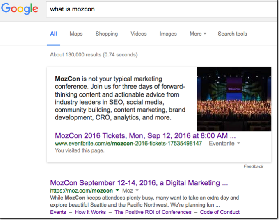This screenshot has width=279, height=220.
Task: Click the Feedback link below the snippet
Action: 253,166
